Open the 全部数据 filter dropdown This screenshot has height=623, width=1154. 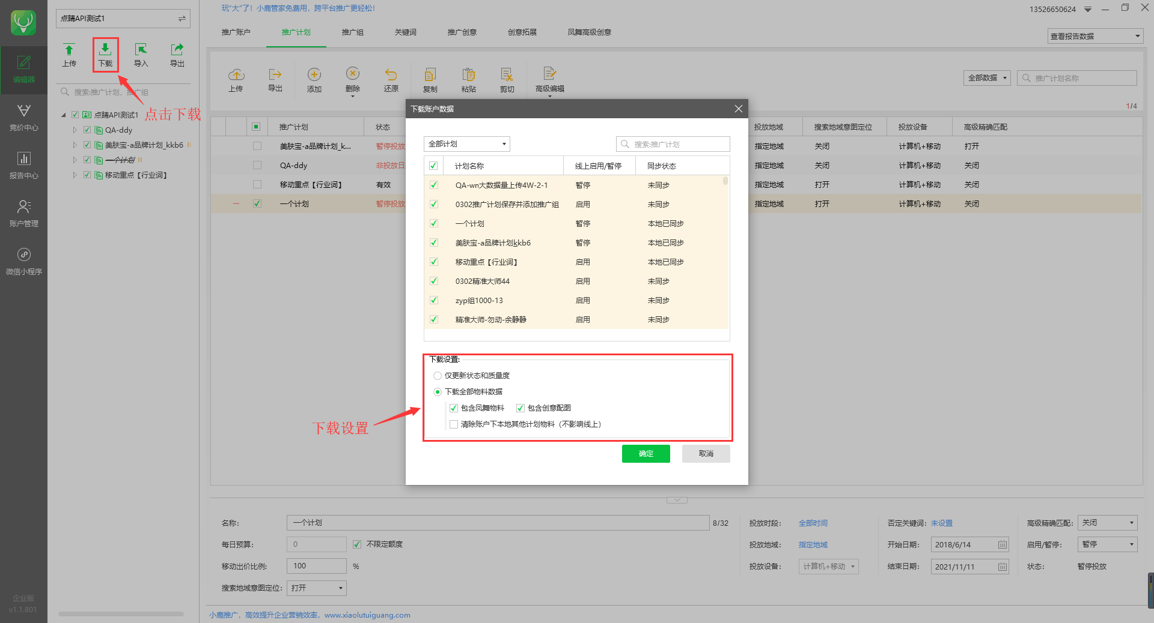click(987, 78)
